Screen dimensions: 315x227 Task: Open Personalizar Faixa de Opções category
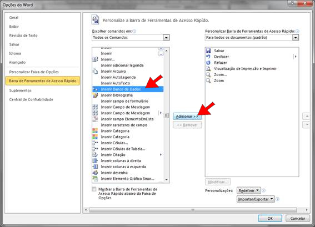coord(34,72)
